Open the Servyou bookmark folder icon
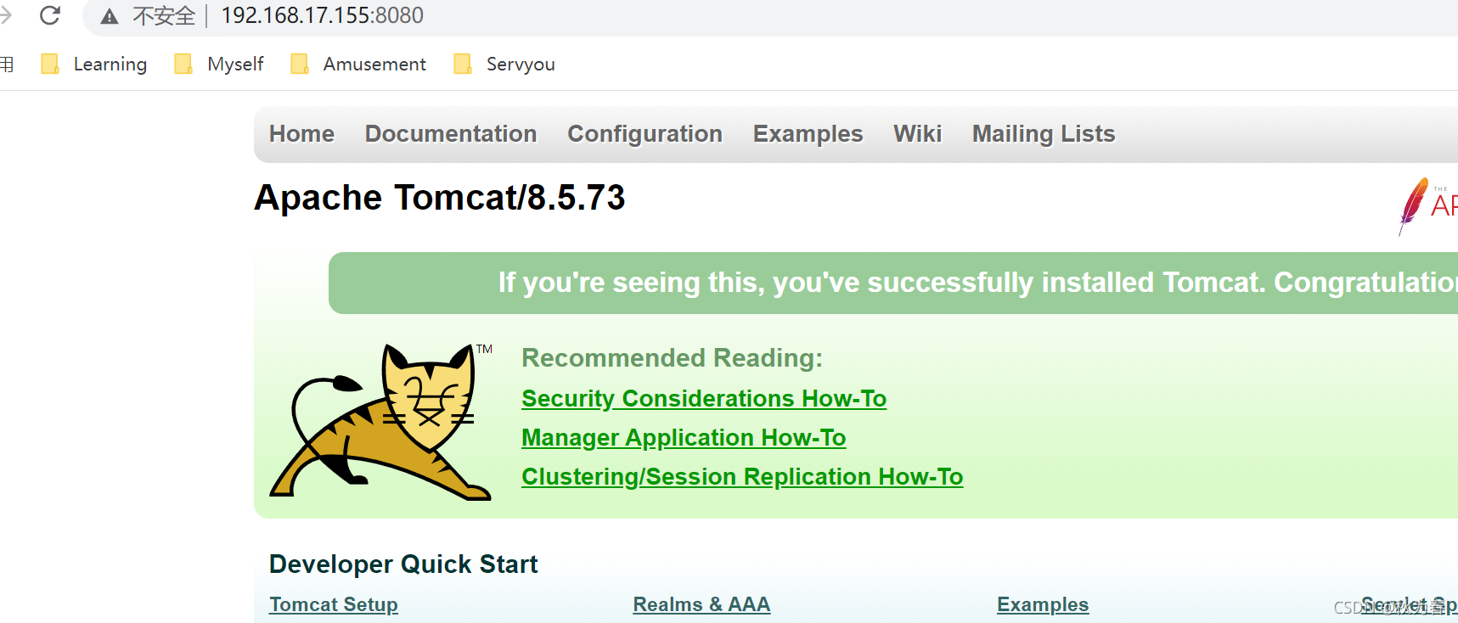This screenshot has height=623, width=1458. 463,64
